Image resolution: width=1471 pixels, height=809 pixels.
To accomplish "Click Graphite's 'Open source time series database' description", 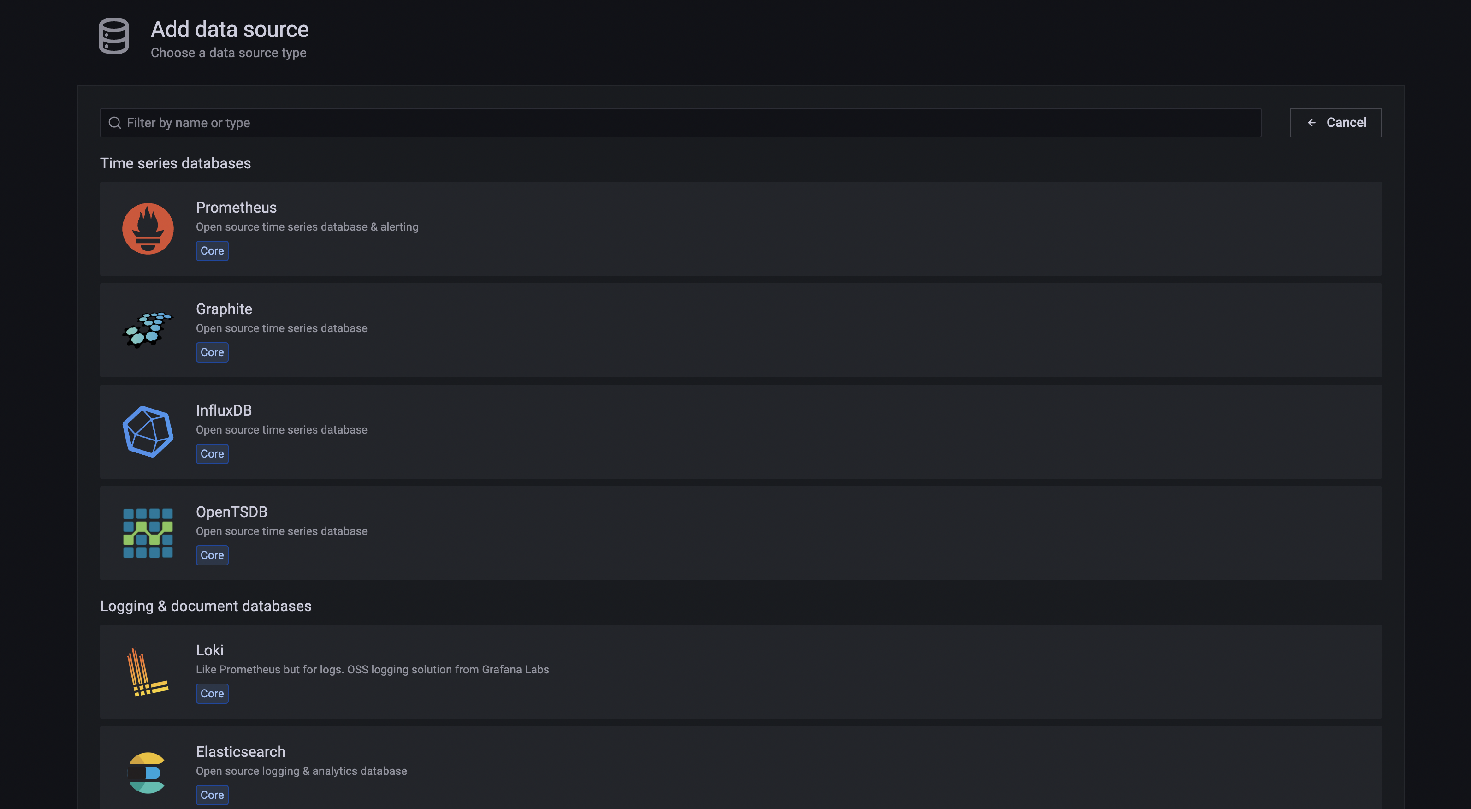I will pos(282,328).
